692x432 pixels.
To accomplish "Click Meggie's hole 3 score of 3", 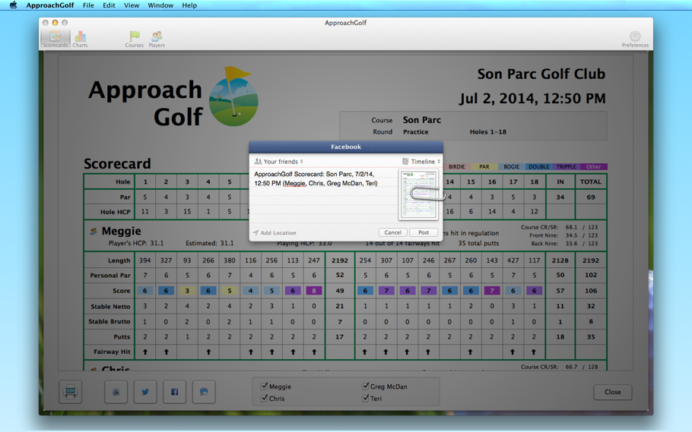I will point(187,291).
